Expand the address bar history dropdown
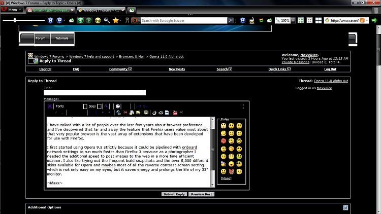 tap(367, 21)
